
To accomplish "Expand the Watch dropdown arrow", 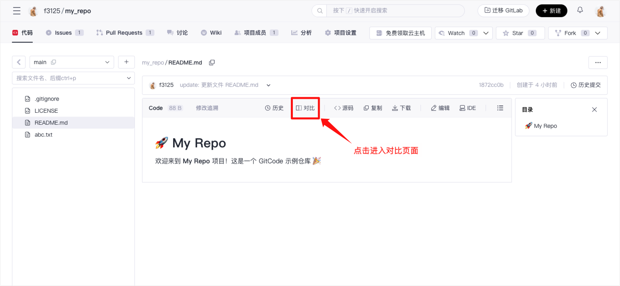I will pos(486,33).
